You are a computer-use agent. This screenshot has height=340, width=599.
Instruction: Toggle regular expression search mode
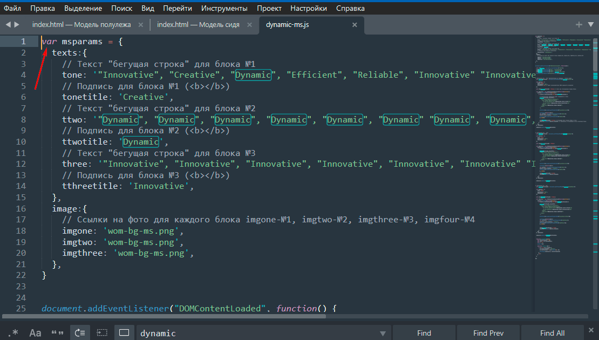[13, 333]
